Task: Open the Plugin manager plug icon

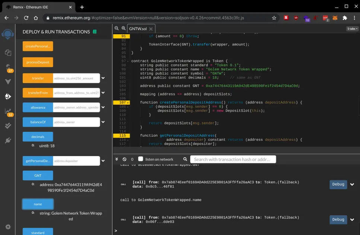Action: point(8,140)
